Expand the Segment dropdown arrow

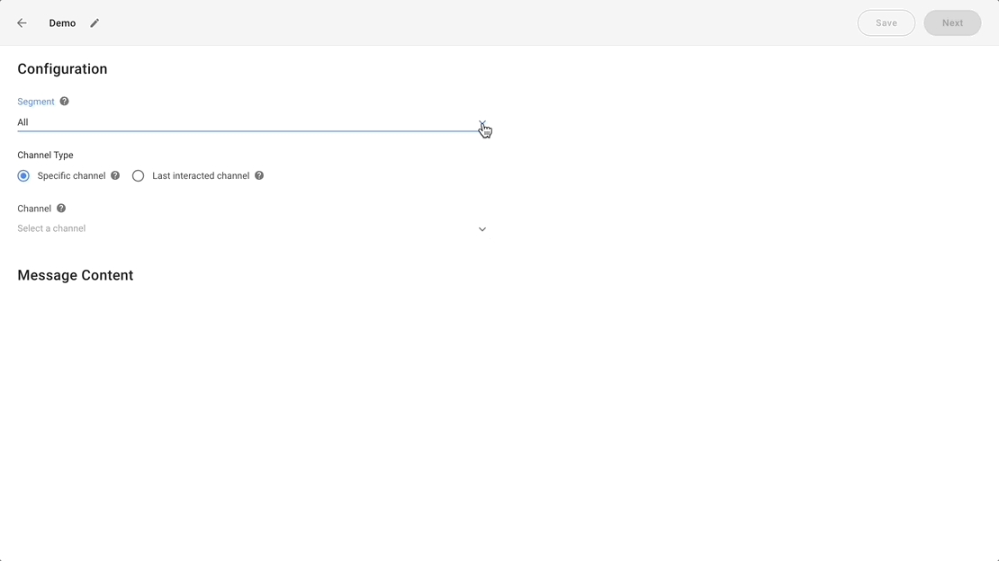coord(482,123)
